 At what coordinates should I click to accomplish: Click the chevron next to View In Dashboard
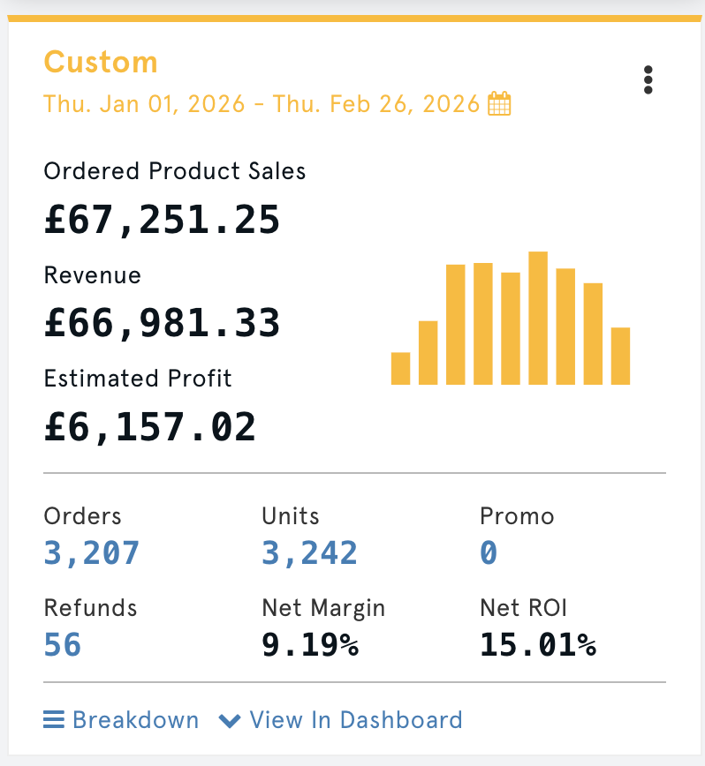coord(230,720)
